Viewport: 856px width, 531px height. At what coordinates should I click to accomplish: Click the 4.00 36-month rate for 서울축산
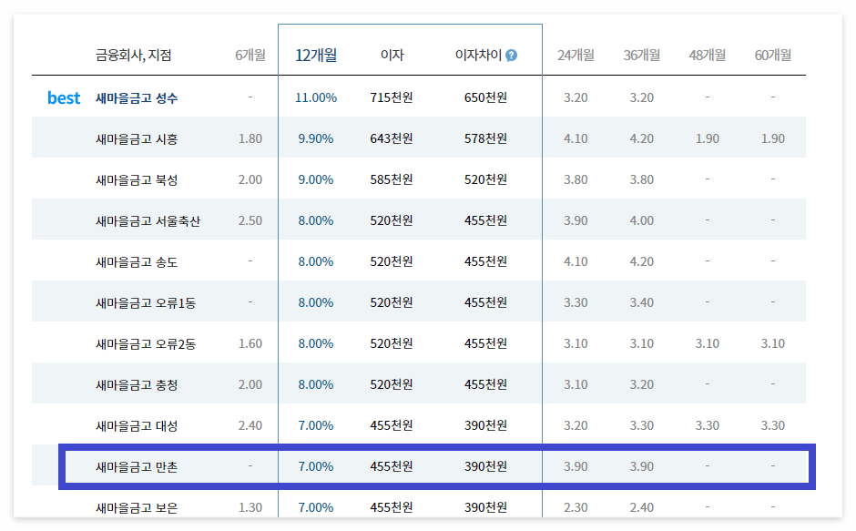pyautogui.click(x=641, y=220)
